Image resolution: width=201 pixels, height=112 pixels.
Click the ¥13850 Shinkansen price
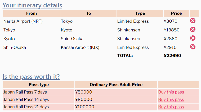pos(172,30)
